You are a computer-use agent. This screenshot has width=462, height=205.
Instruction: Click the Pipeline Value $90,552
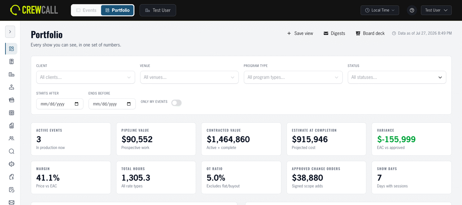(x=137, y=139)
